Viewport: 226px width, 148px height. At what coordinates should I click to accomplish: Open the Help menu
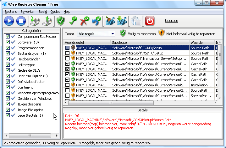coord(67,12)
